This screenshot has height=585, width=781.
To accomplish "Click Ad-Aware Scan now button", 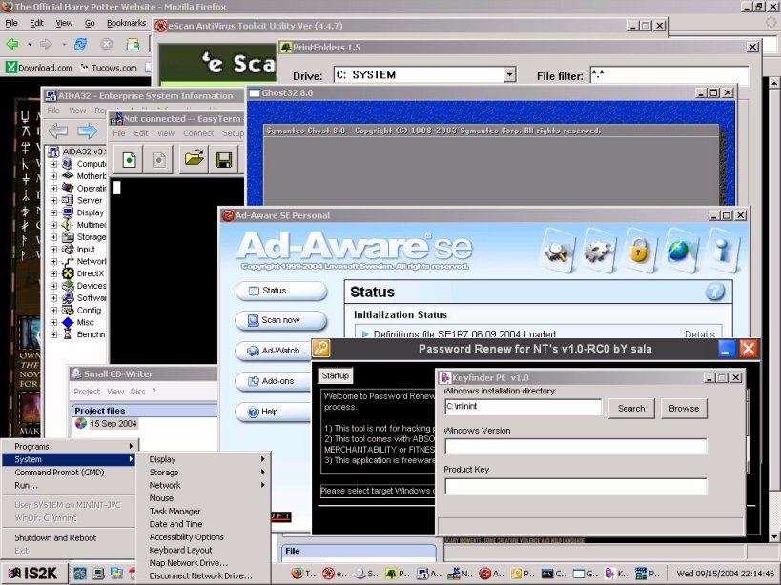I will (281, 320).
